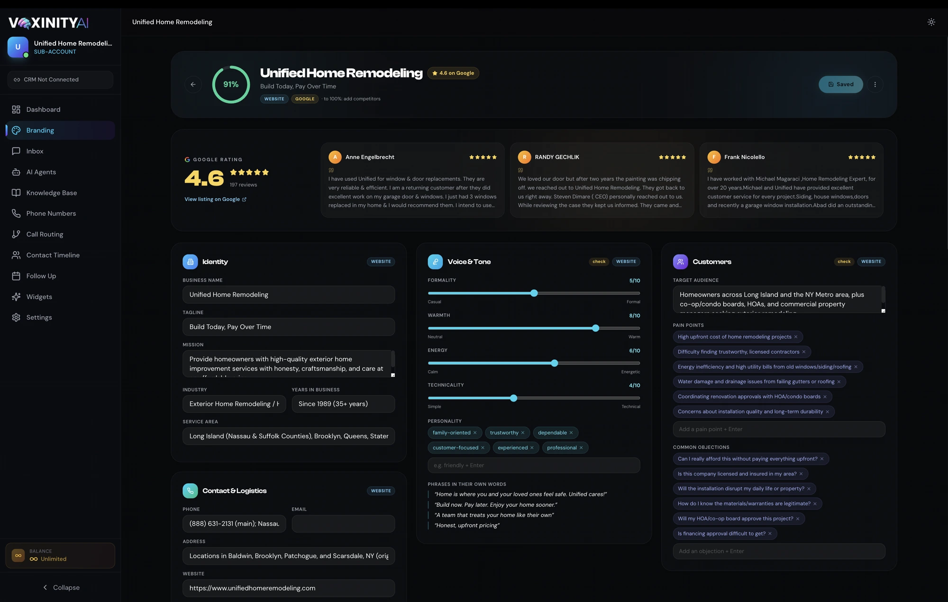This screenshot has height=602, width=948.
Task: Remove the dependable personality tag
Action: coord(571,433)
